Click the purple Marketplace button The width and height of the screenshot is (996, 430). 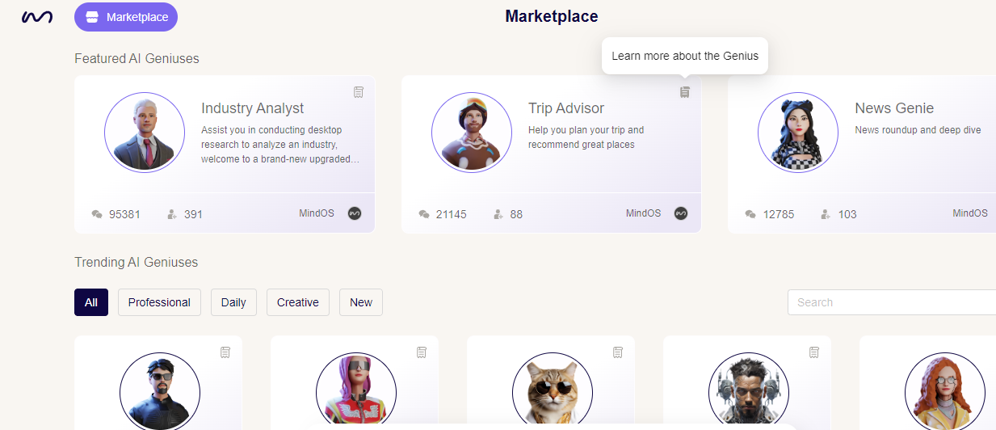(x=126, y=17)
